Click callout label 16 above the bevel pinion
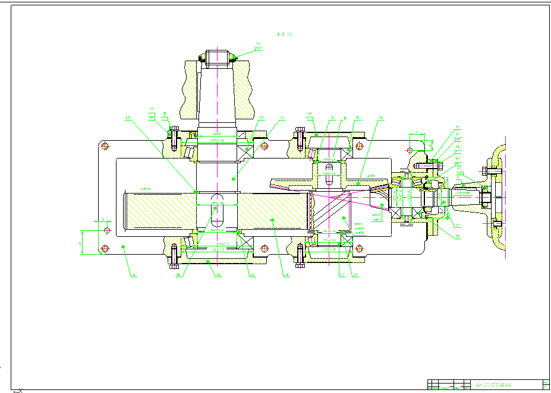The width and height of the screenshot is (551, 393). 380,118
